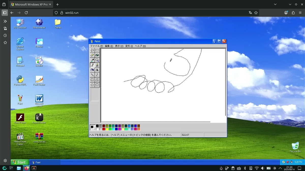This screenshot has width=305, height=171.
Task: Launch Python REPL desktop shortcut
Action: click(x=20, y=81)
